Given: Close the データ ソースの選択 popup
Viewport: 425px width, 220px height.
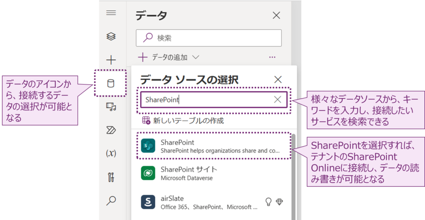Looking at the screenshot, I should click(278, 80).
